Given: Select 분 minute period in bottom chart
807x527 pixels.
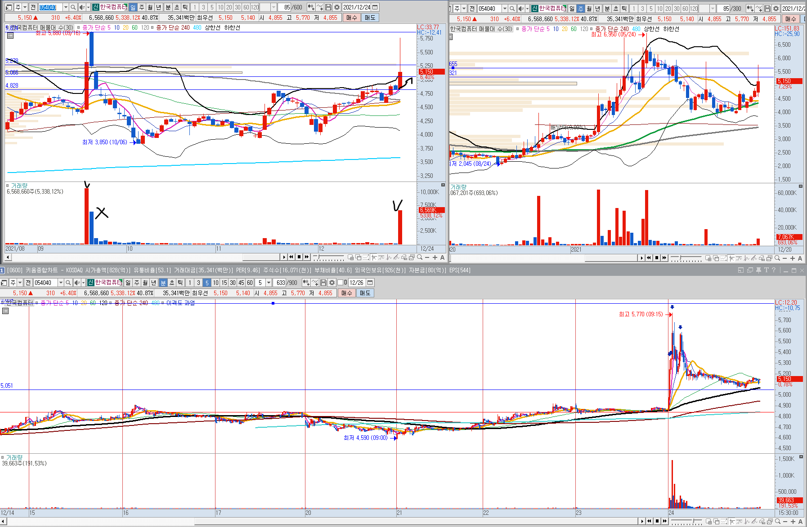Looking at the screenshot, I should [163, 283].
